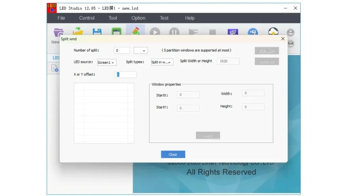The width and height of the screenshot is (349, 196).
Task: Click the new page icon in left panel
Action: point(55,68)
